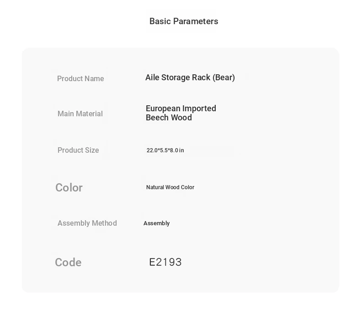Click the 22.0*5.5*8.0 in size value
Image resolution: width=361 pixels, height=336 pixels.
pos(165,150)
